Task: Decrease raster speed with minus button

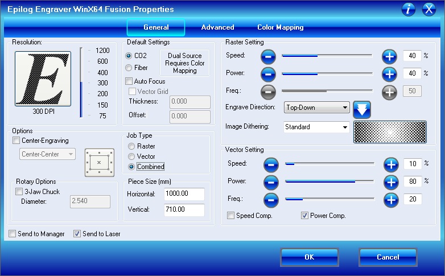Action: click(268, 56)
